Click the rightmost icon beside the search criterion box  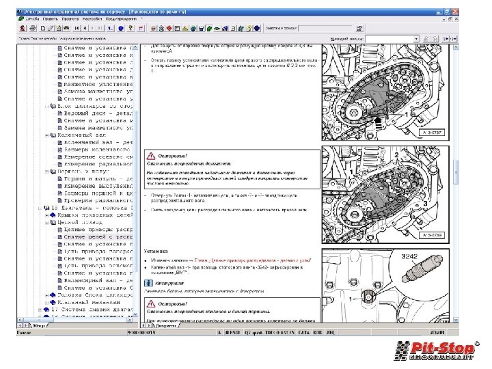click(x=454, y=39)
